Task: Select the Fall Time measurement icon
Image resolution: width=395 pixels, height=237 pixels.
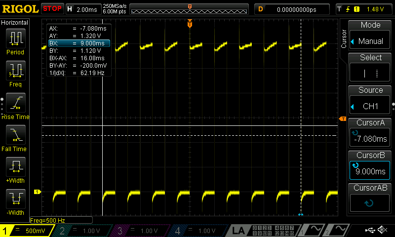Action: (15, 135)
